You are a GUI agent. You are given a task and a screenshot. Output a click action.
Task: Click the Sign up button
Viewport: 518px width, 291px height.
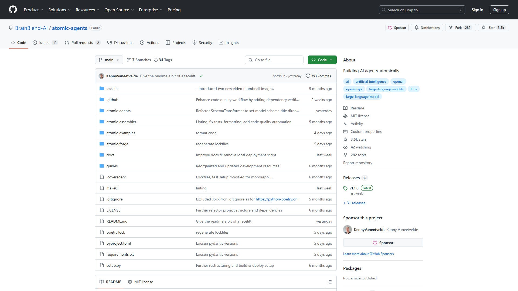499,10
